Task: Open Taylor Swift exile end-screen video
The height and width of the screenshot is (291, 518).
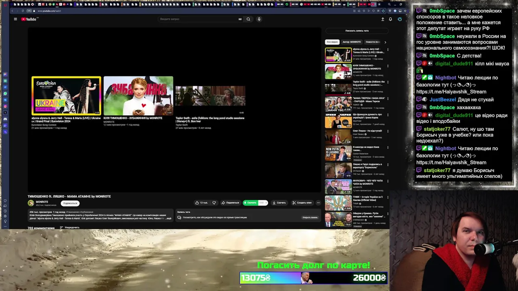Action: [210, 96]
